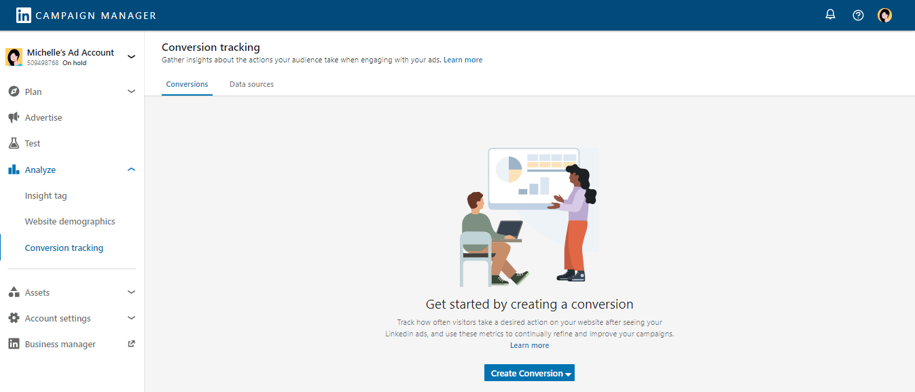Click Michelle's Ad Account profile thumbnail
Viewport: 915px width, 392px height.
[x=14, y=57]
